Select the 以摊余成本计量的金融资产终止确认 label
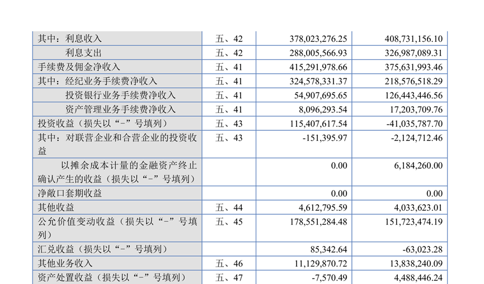 pyautogui.click(x=118, y=172)
